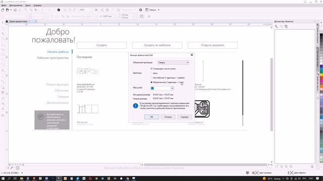Image resolution: width=323 pixels, height=181 pixels.
Task: Switch to the Начало работы section
Action: tap(58, 52)
